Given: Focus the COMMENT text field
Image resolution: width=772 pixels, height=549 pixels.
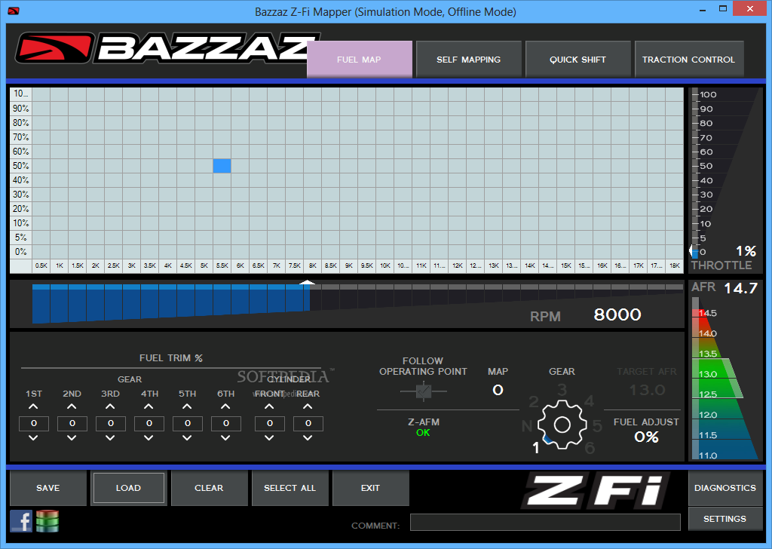Looking at the screenshot, I should click(x=545, y=522).
